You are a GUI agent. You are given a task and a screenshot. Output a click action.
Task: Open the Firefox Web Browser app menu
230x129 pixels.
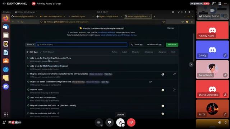26,12
